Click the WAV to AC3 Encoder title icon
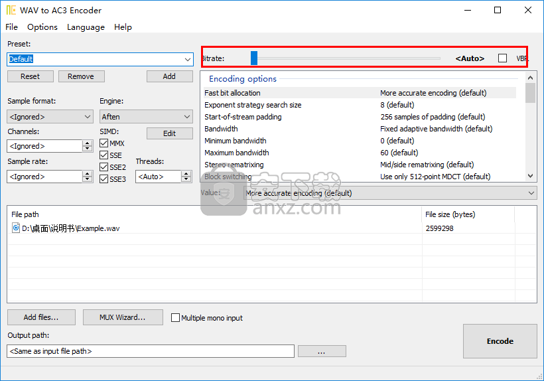The width and height of the screenshot is (544, 381). (11, 10)
